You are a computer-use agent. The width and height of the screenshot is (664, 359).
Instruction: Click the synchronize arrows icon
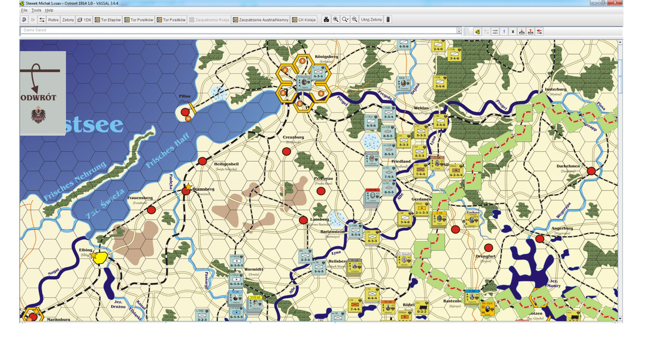tap(495, 32)
